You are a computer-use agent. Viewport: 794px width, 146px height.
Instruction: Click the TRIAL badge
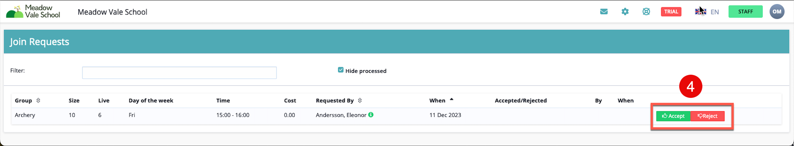671,12
